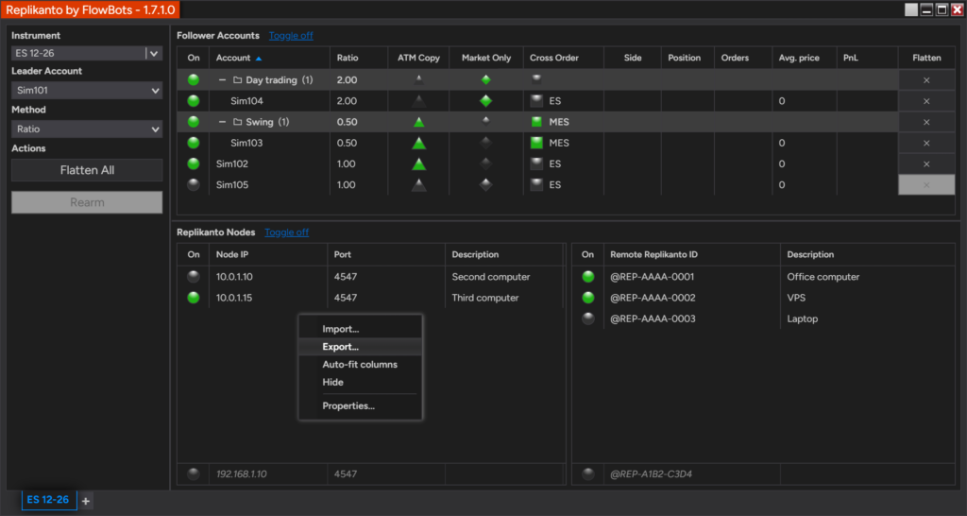Toggle ATM Copy triangle for Sim104

click(x=418, y=101)
